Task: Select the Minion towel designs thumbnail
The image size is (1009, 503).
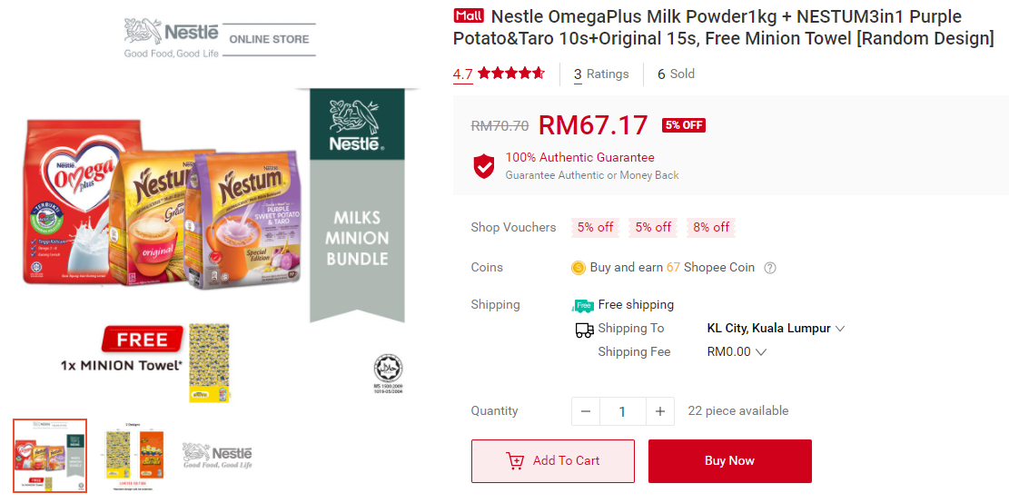Action: [134, 456]
